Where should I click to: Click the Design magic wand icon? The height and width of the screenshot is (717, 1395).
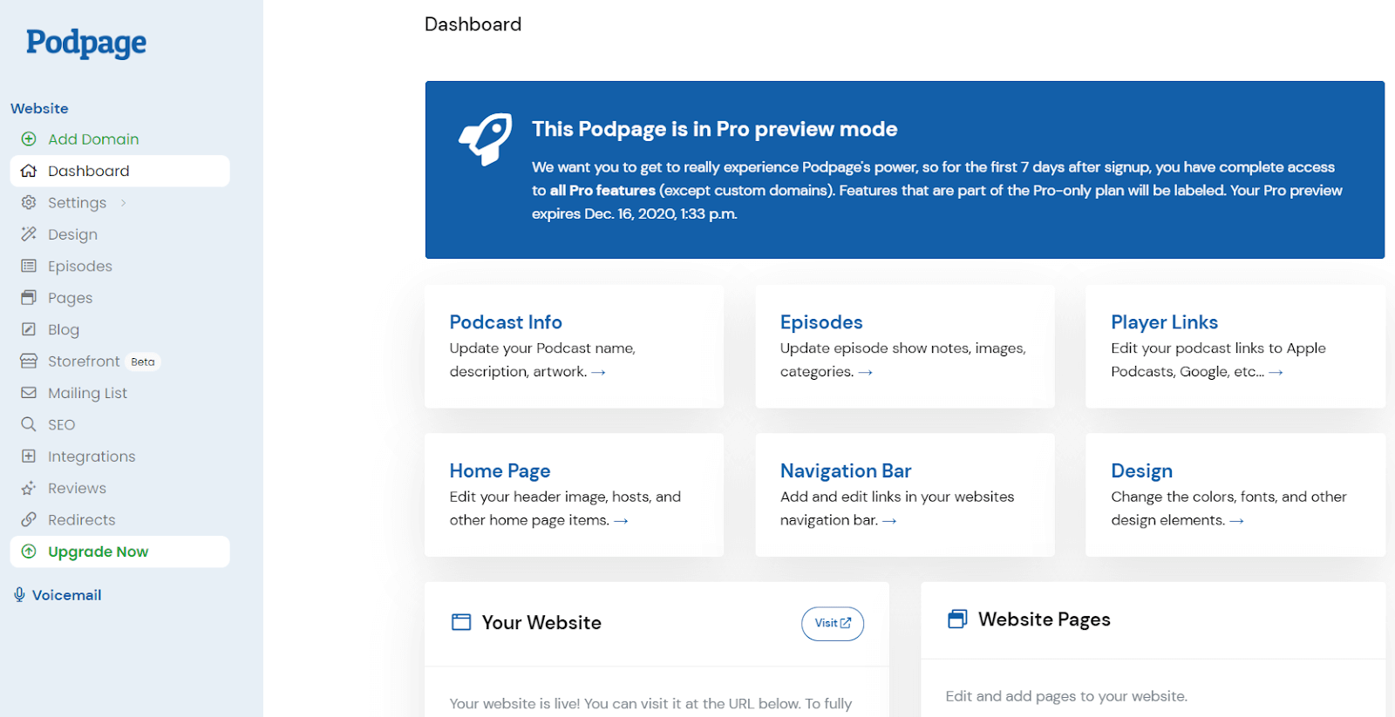pyautogui.click(x=29, y=234)
